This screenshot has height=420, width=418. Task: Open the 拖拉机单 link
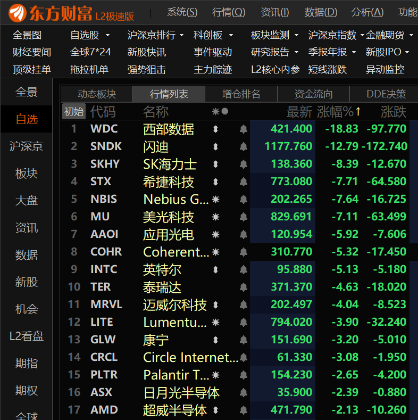tap(89, 70)
